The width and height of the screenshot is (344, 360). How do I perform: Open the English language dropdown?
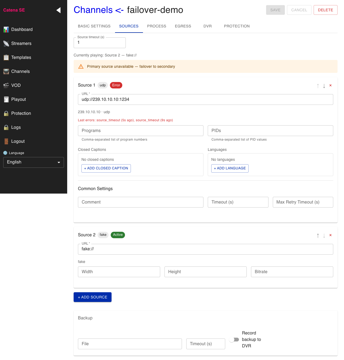pyautogui.click(x=33, y=162)
